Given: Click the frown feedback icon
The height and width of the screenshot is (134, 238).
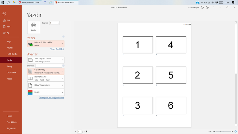Looking at the screenshot, I should 207,7.
